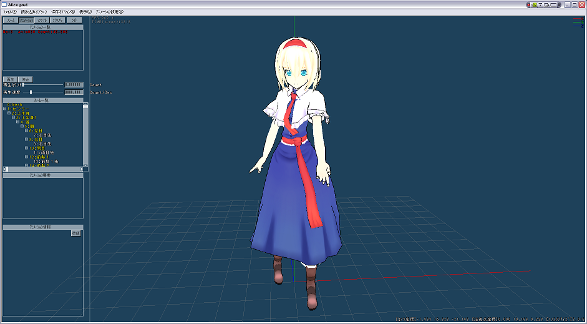Maximize the Alice.pmd window
This screenshot has width=587, height=324.
575,4
